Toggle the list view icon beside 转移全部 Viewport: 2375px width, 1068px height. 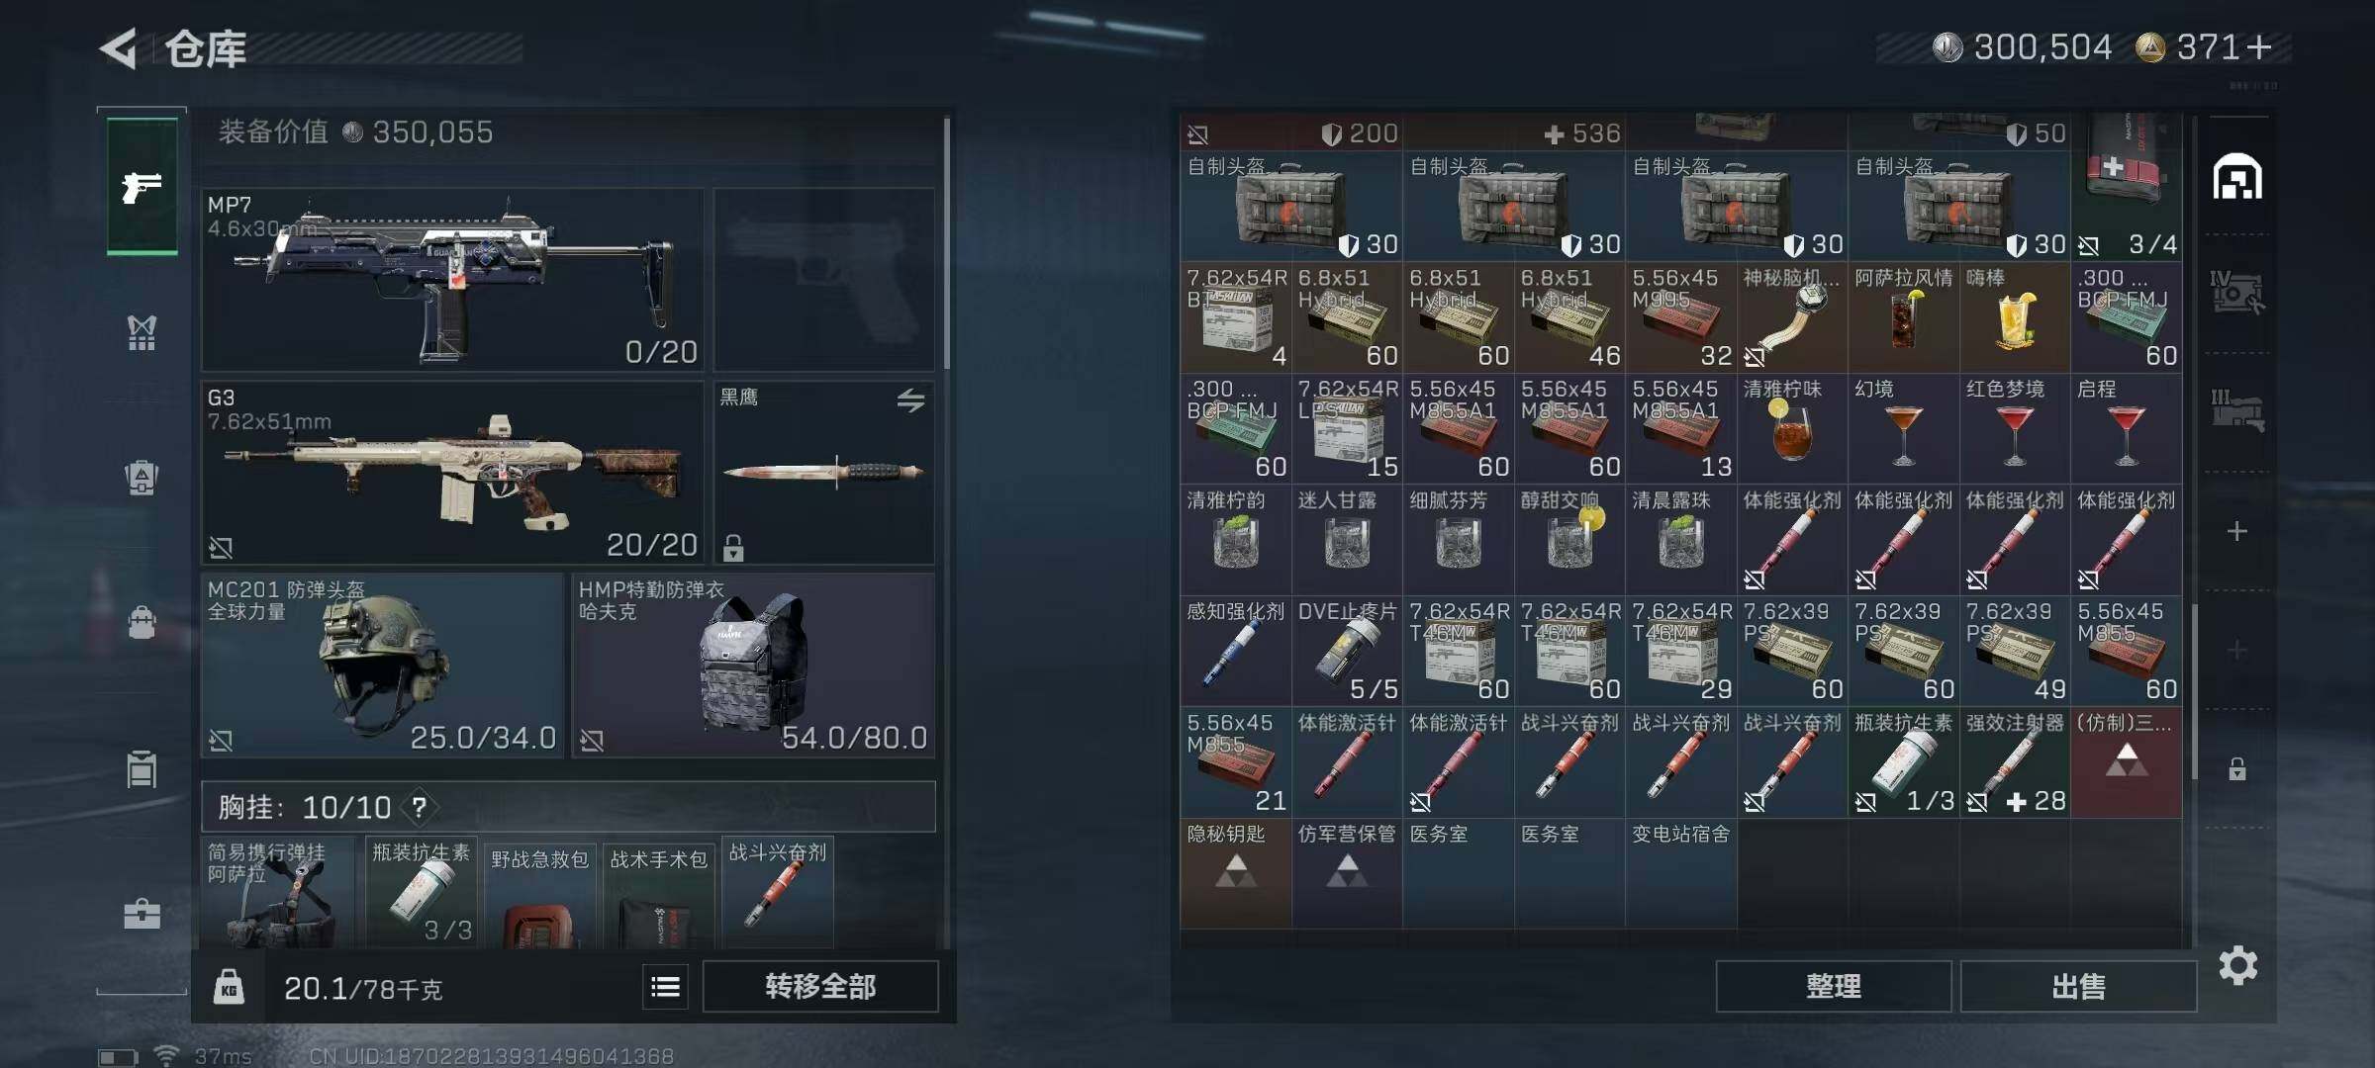point(665,986)
